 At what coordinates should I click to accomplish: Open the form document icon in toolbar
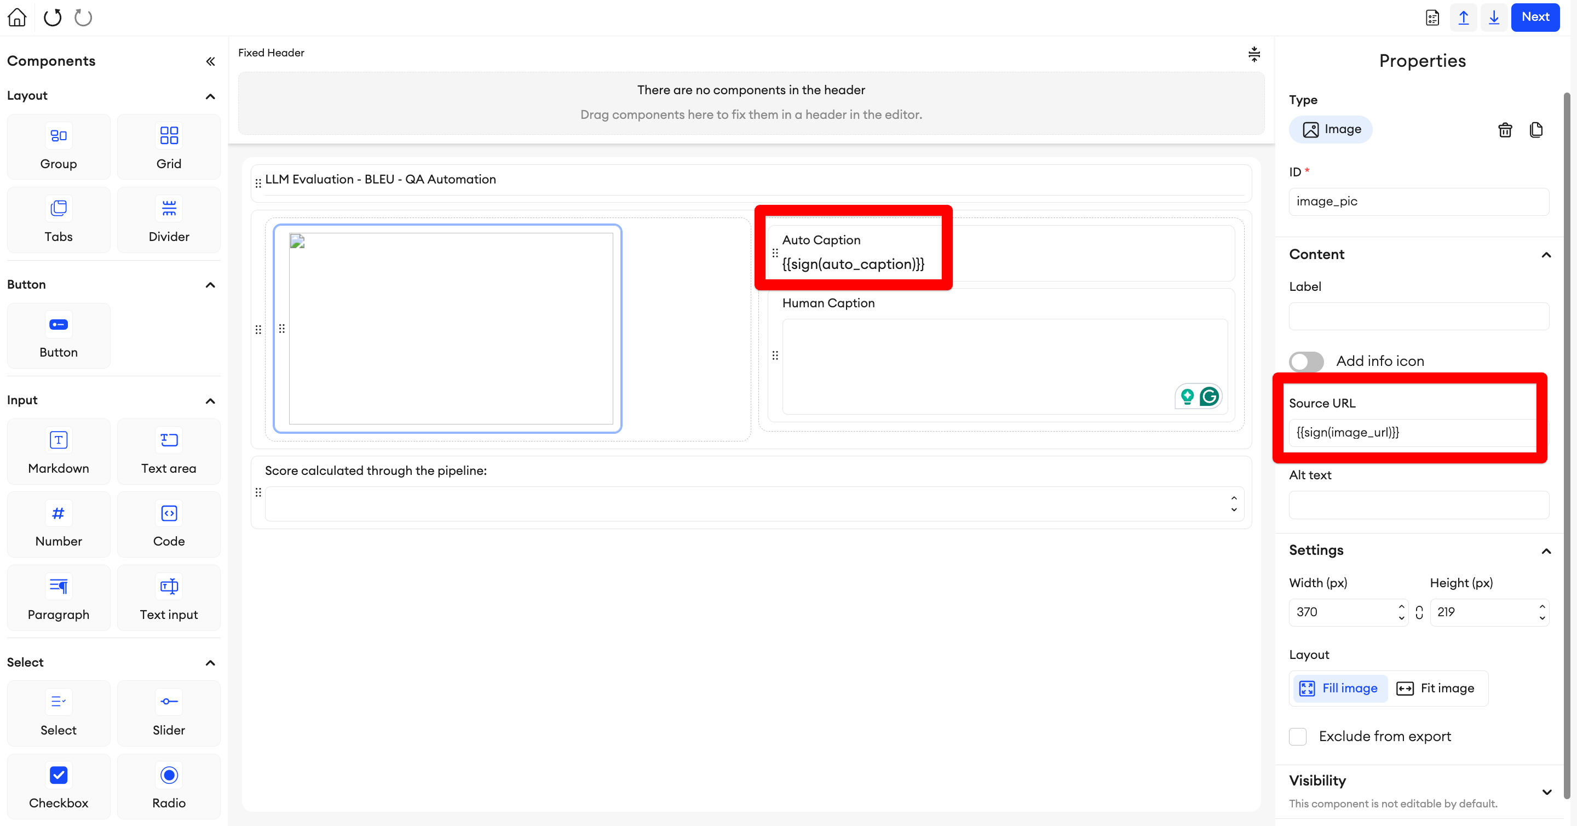[x=1432, y=17]
